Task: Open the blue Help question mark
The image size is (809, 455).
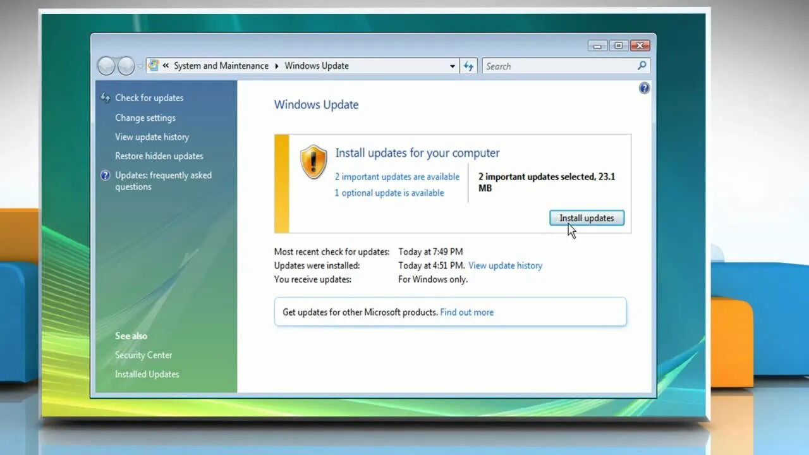Action: (x=644, y=88)
